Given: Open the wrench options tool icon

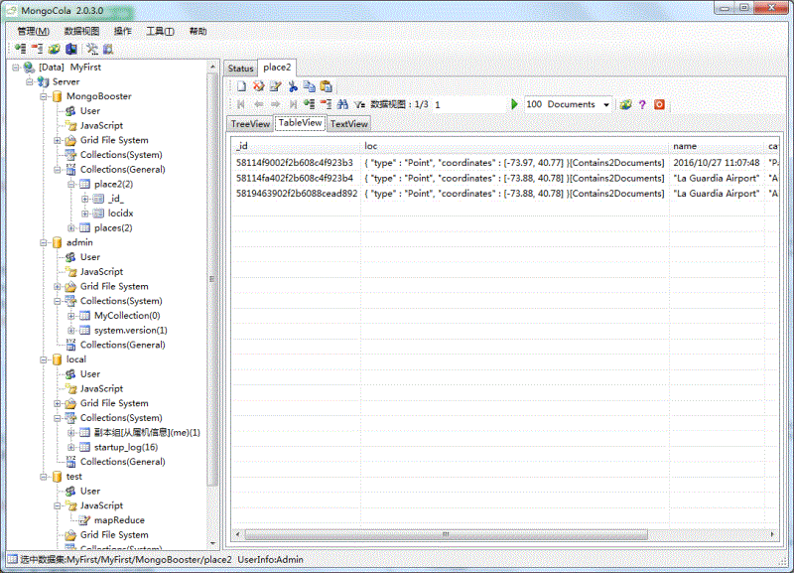Looking at the screenshot, I should tap(91, 49).
